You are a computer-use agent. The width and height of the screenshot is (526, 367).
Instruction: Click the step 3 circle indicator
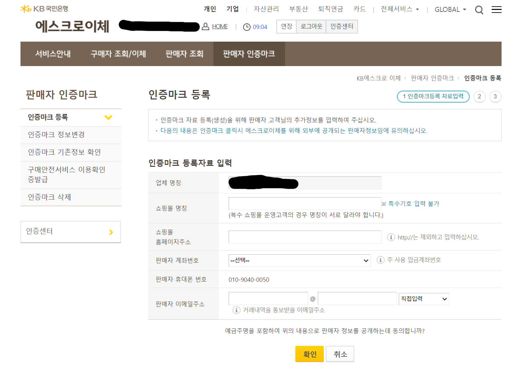(x=495, y=96)
